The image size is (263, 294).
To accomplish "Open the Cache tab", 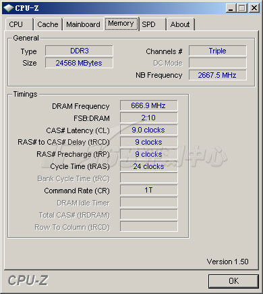I will coord(48,24).
